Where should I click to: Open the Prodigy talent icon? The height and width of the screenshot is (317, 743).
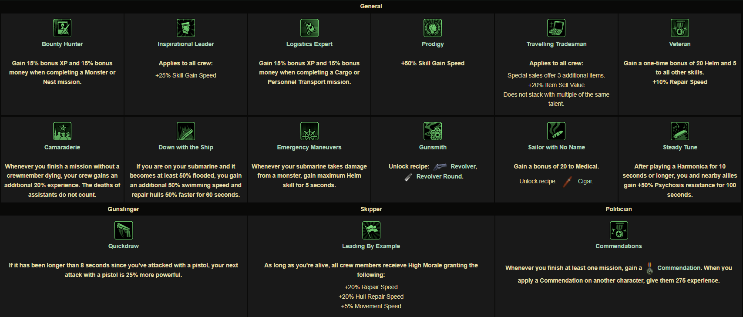[433, 28]
